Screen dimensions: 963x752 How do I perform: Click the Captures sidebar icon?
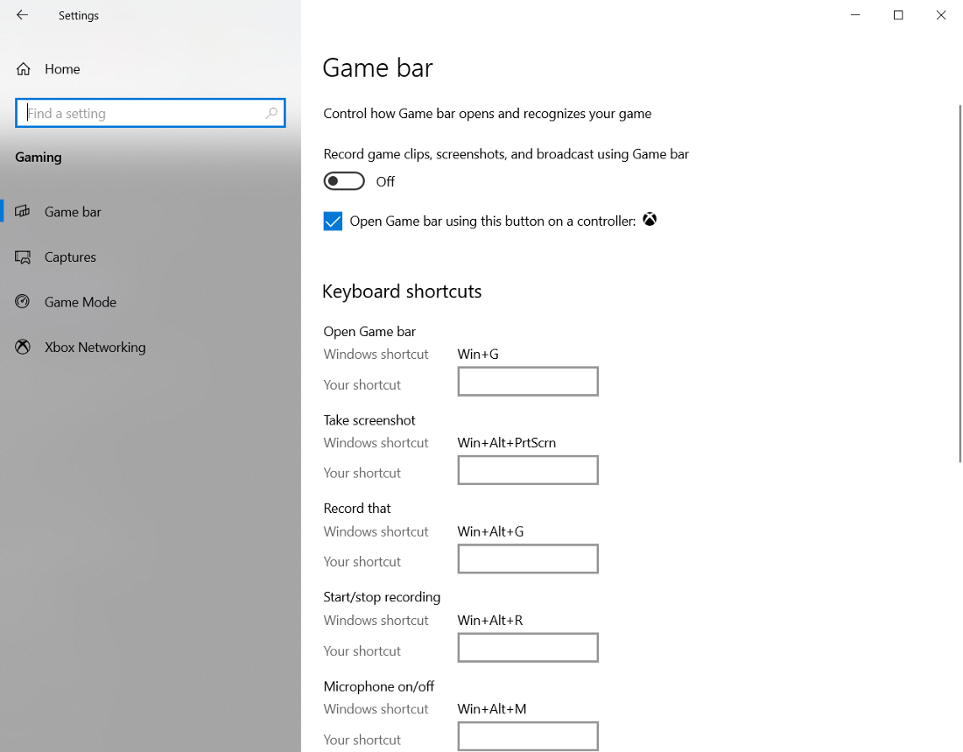pos(22,257)
